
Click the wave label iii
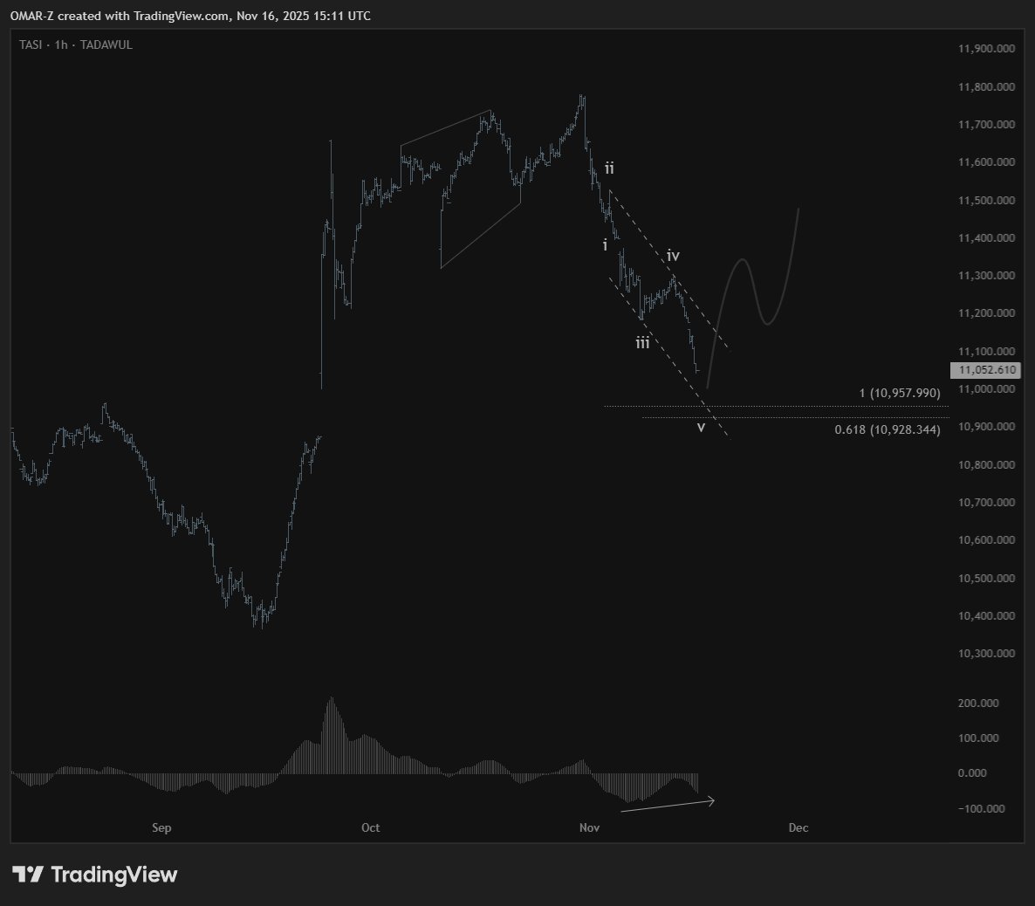click(x=642, y=343)
